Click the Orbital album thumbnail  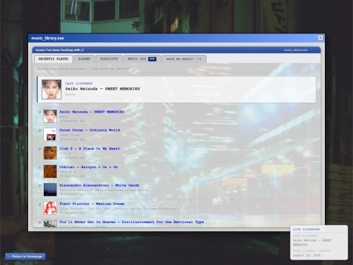click(x=50, y=171)
